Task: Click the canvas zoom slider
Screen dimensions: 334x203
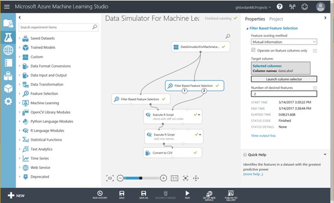Action: pyautogui.click(x=142, y=178)
